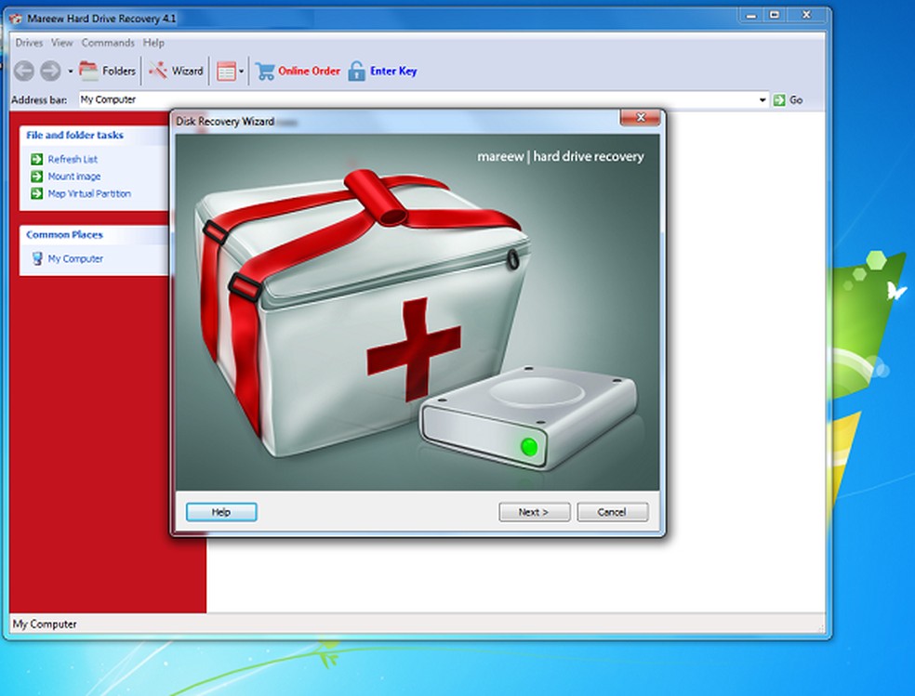Click the Refresh List task
This screenshot has width=915, height=696.
pyautogui.click(x=73, y=159)
